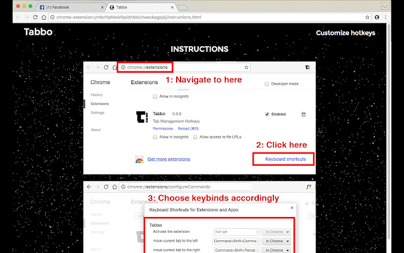Select Extensions in the Chrome sidebar
This screenshot has height=253, width=404.
[x=100, y=104]
